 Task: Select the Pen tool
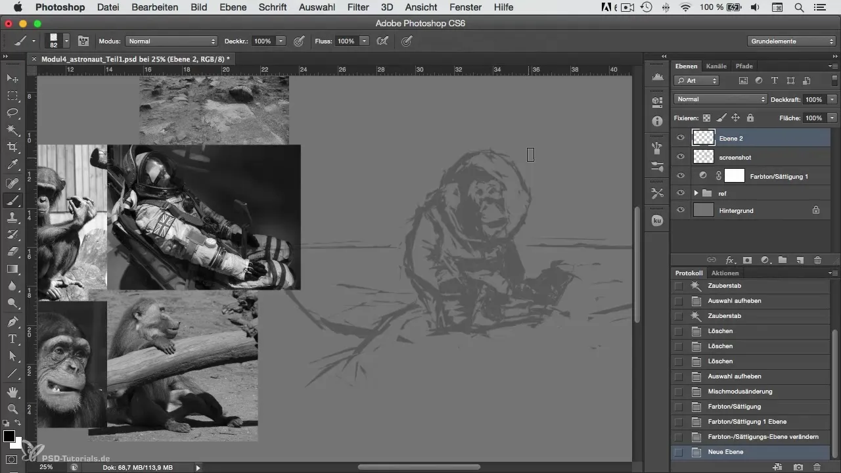pyautogui.click(x=12, y=322)
